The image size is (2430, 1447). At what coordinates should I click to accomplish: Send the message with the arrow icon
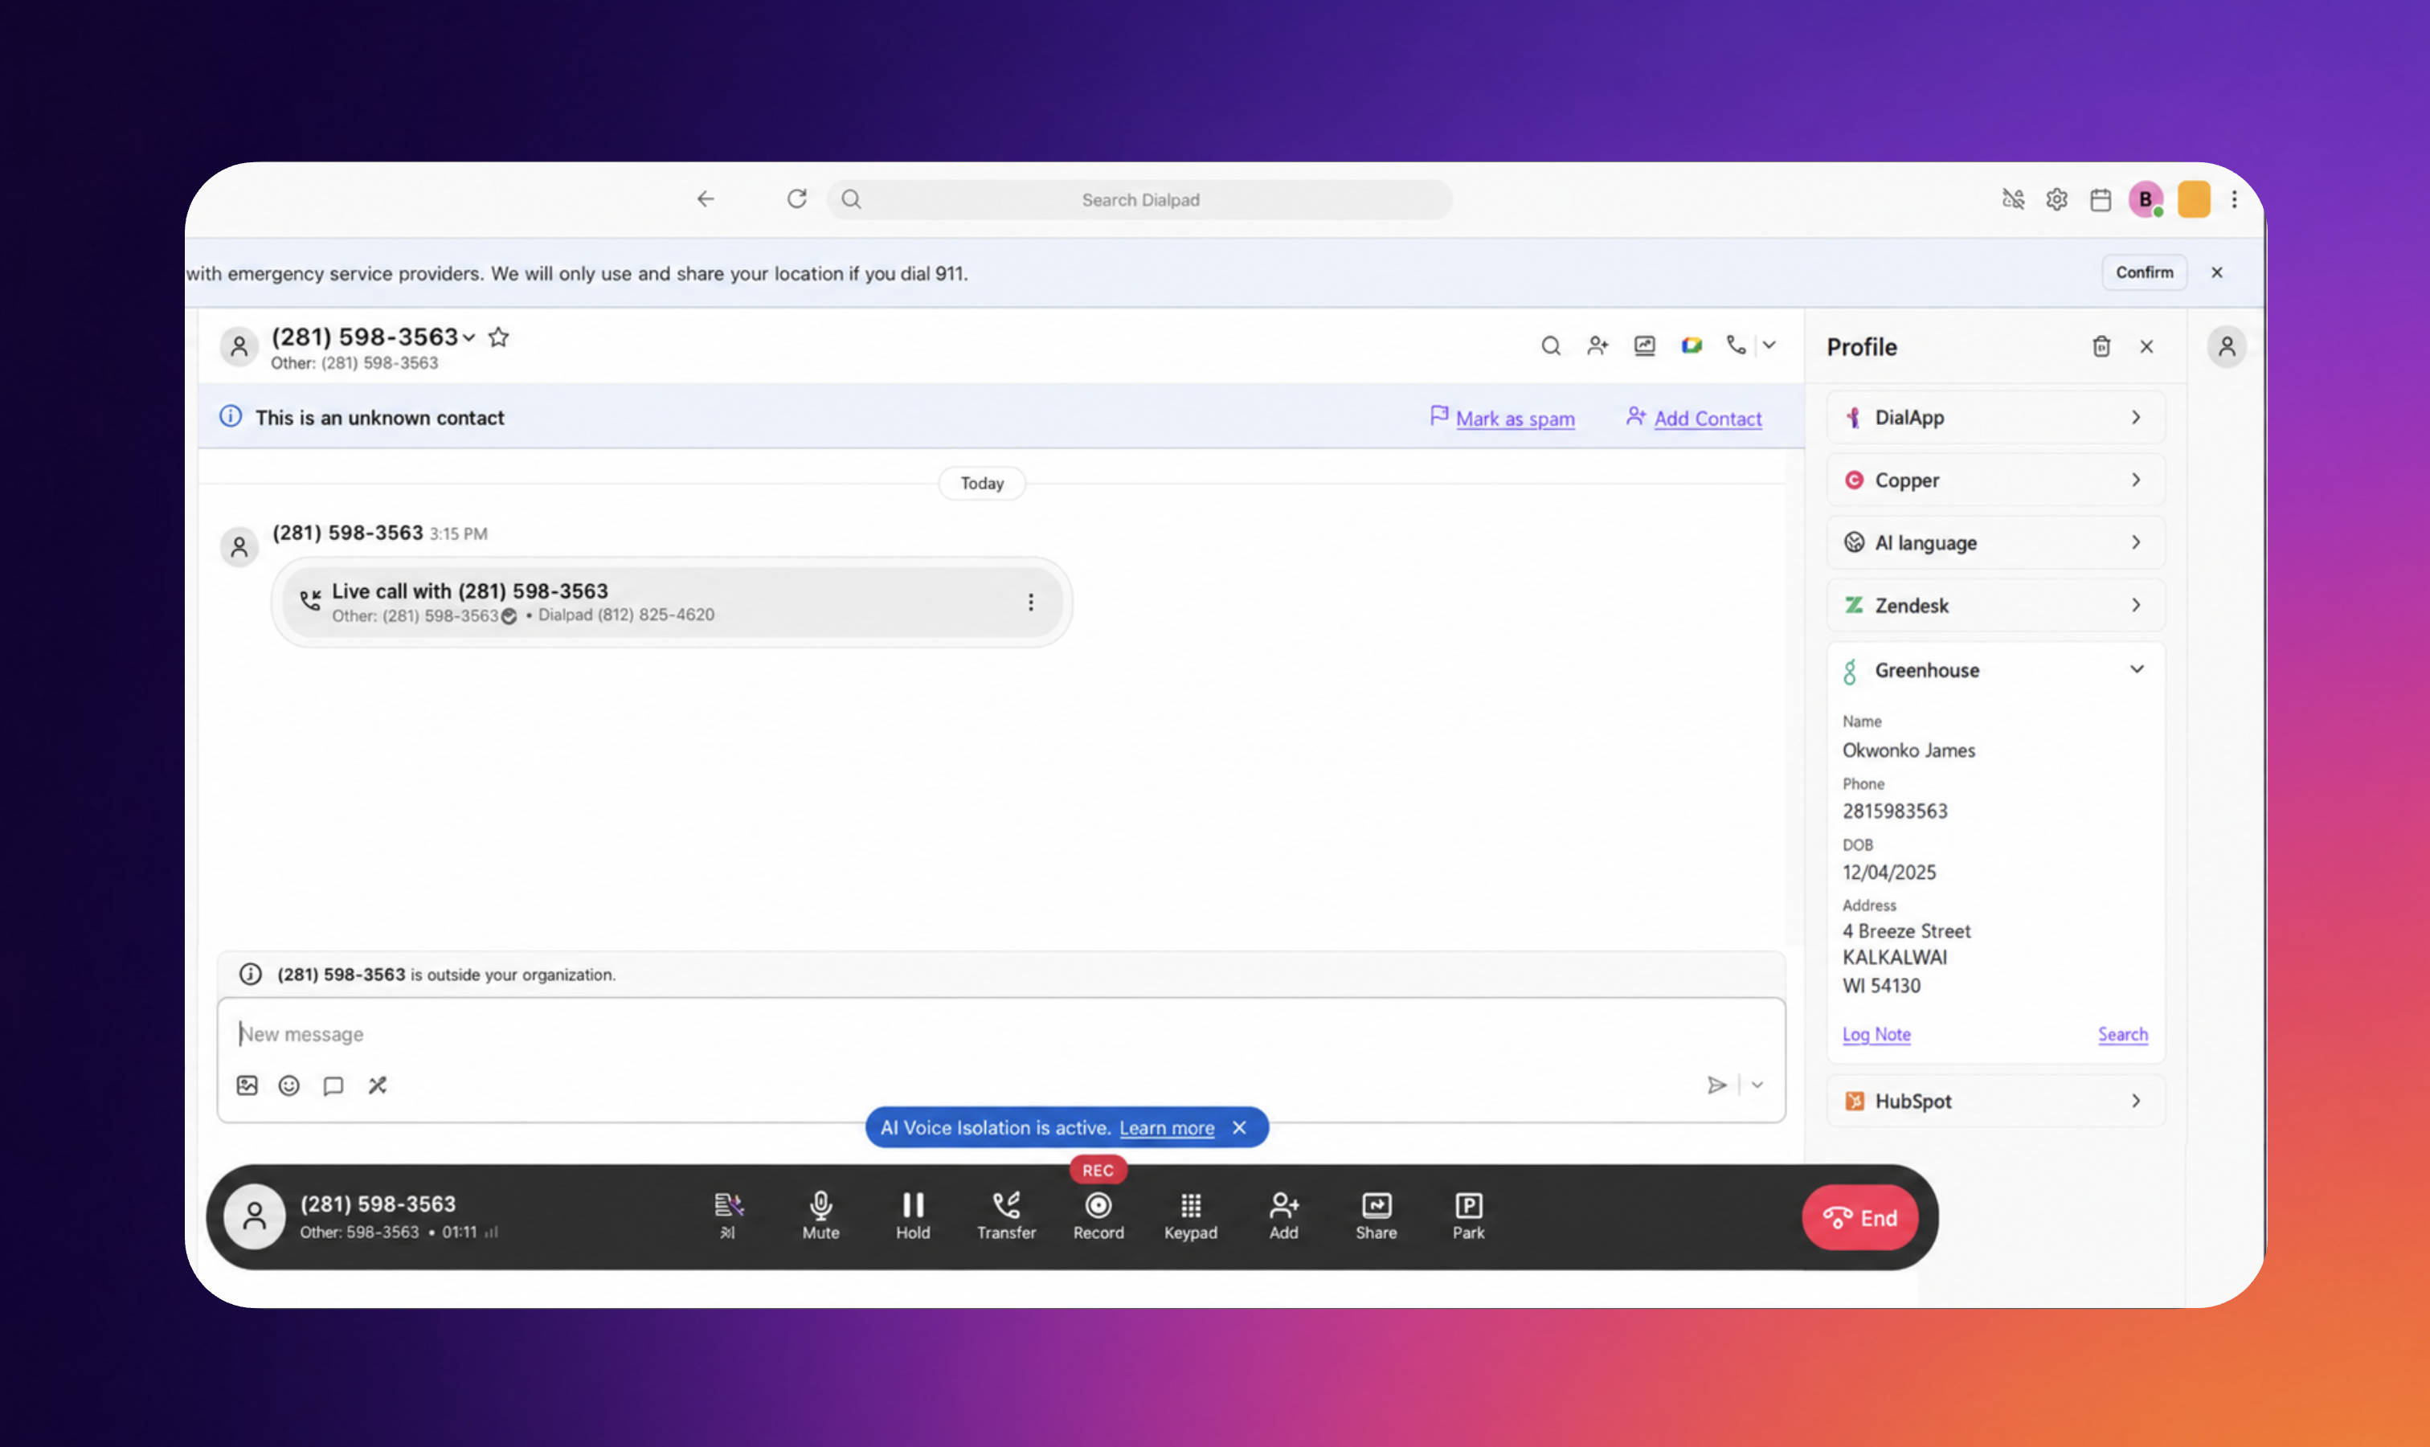tap(1716, 1085)
